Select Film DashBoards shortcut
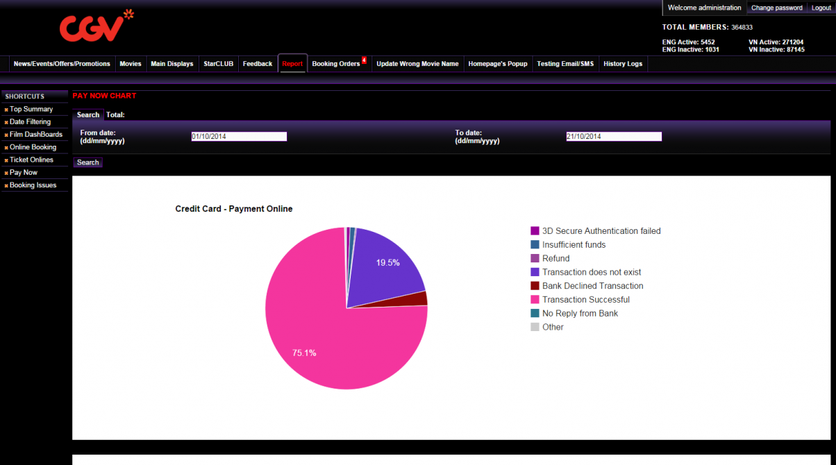Screen dimensions: 836x465 pos(35,135)
